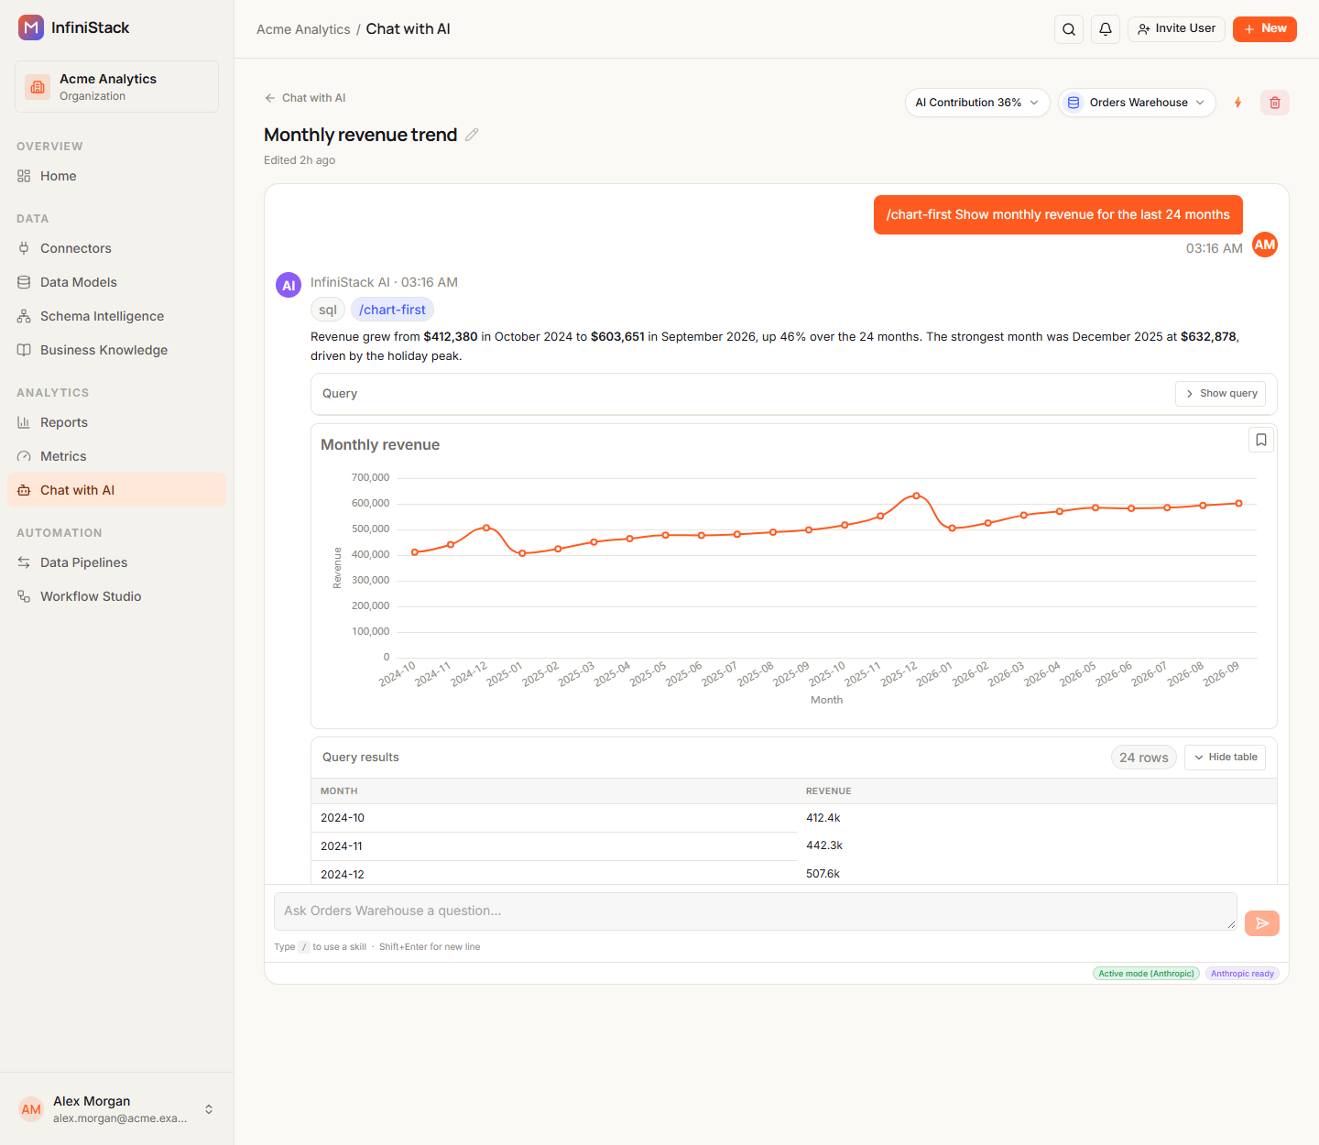This screenshot has width=1319, height=1145.
Task: Focus the Ask Orders Warehouse input field
Action: pos(755,911)
